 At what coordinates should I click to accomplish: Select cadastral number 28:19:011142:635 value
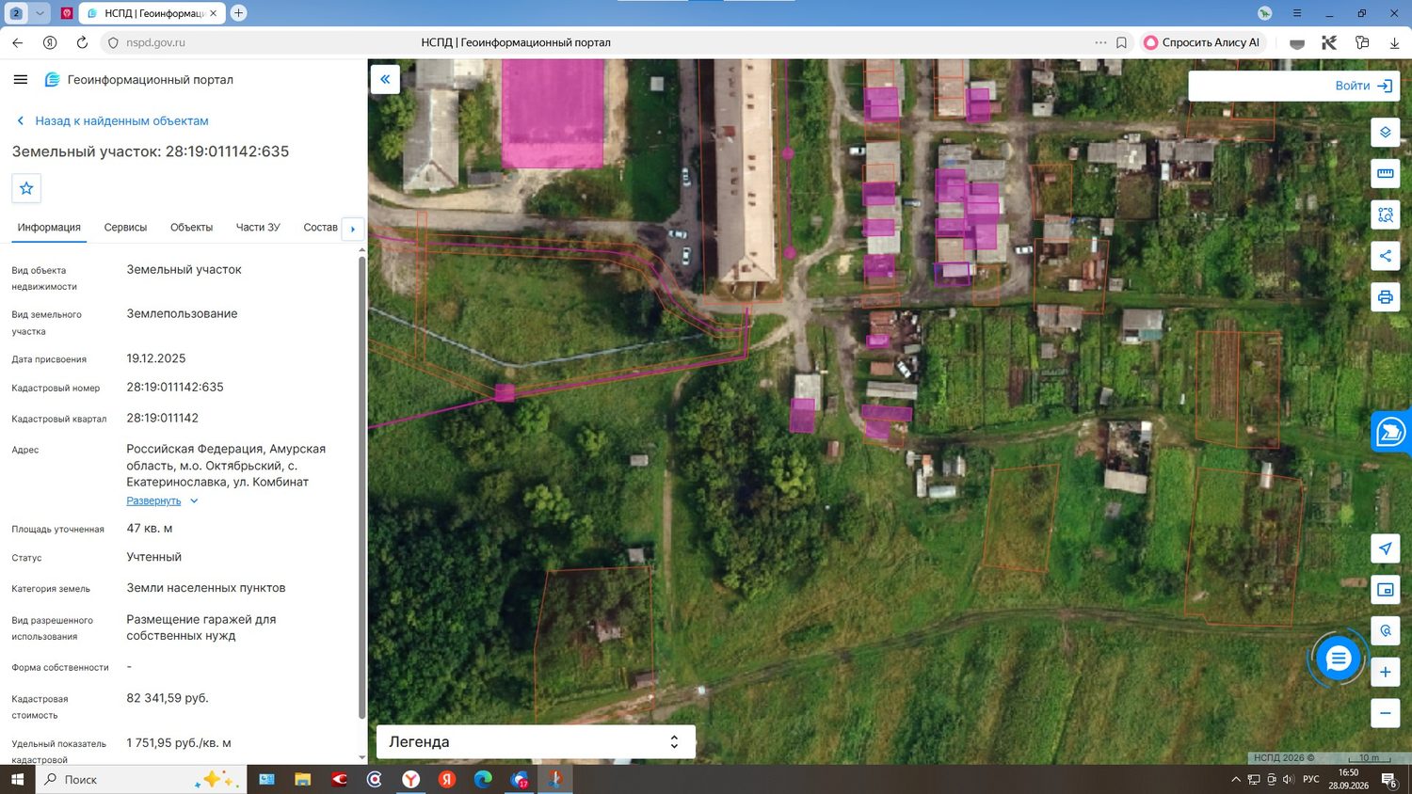[175, 387]
